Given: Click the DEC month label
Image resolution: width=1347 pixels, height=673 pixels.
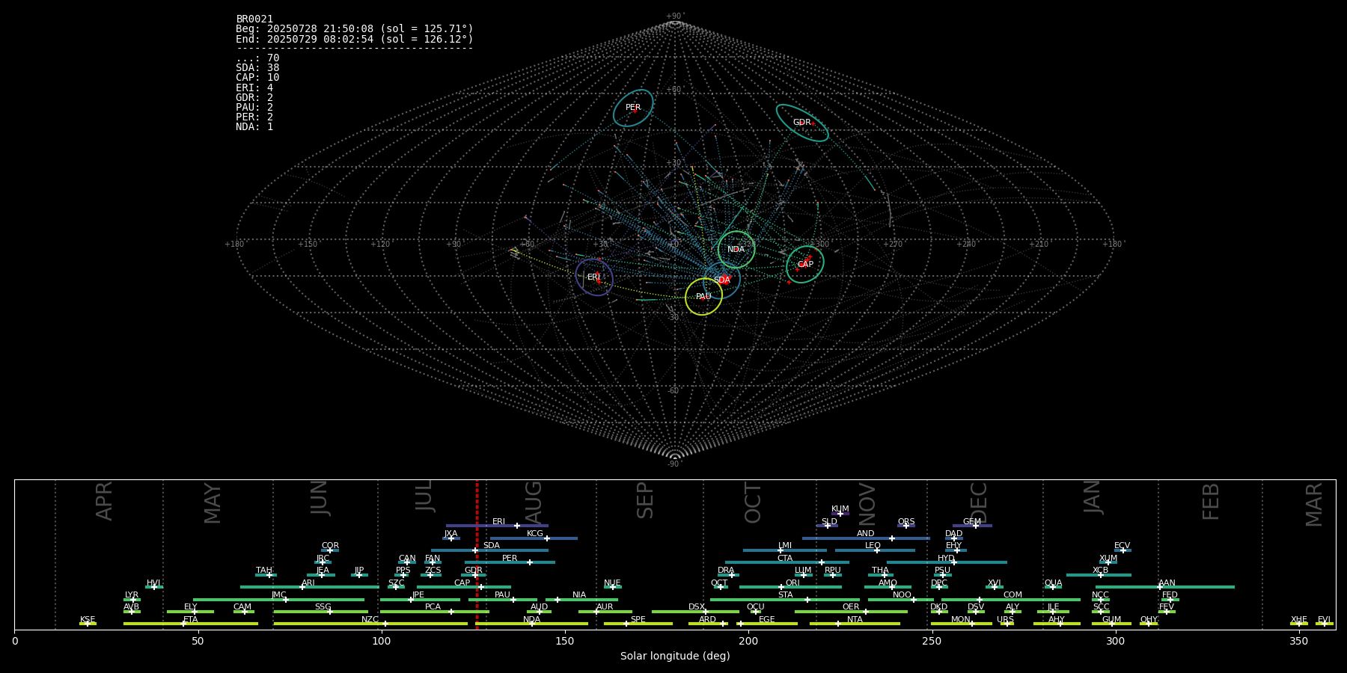Looking at the screenshot, I should click(x=979, y=502).
